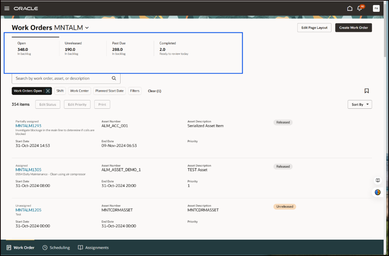Switch to the Work Order tab
Screen dimensions: 389x256
click(20, 248)
